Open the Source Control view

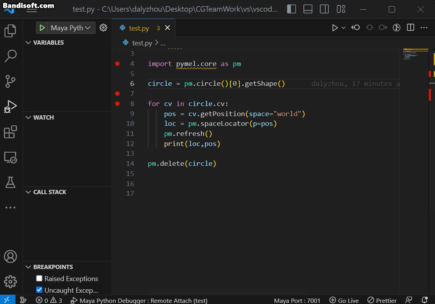coord(10,82)
